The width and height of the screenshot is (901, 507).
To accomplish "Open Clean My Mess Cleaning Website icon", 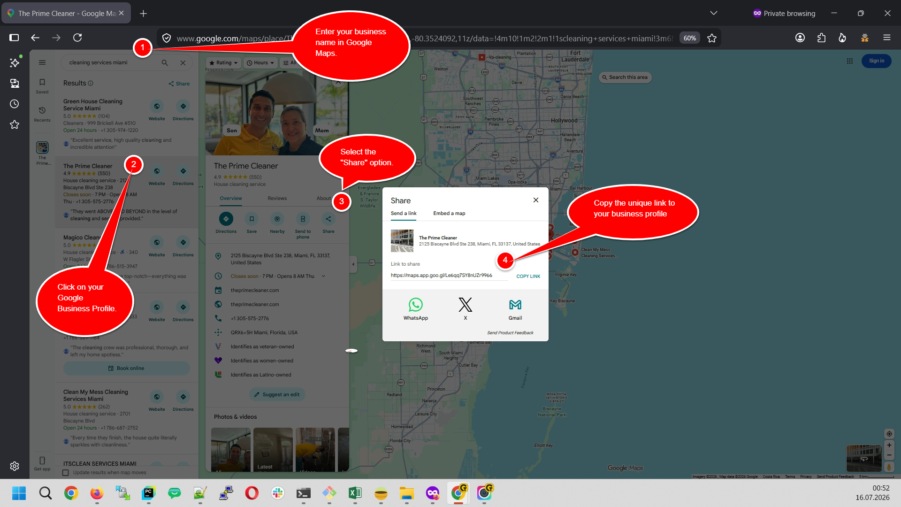I will [x=157, y=397].
